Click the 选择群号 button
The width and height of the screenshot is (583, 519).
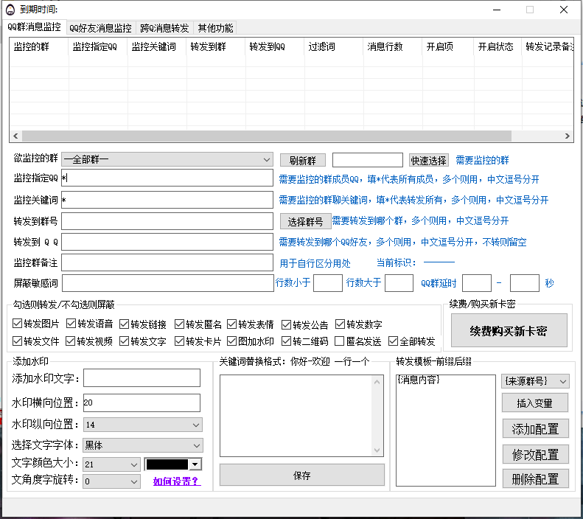305,221
